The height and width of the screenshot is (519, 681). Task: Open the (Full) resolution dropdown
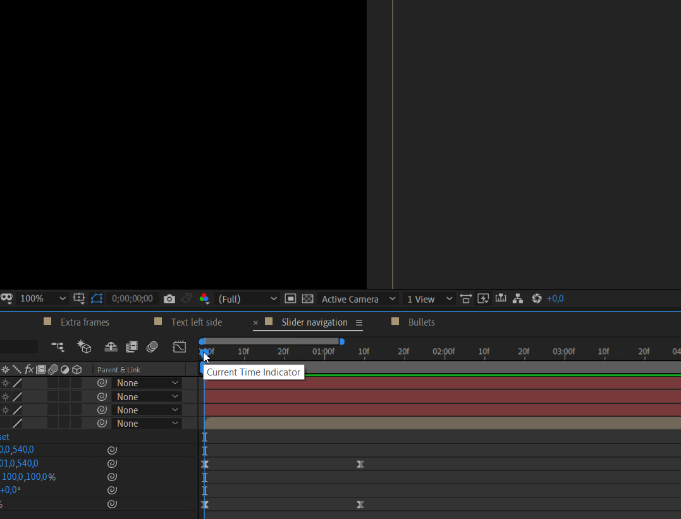click(248, 299)
